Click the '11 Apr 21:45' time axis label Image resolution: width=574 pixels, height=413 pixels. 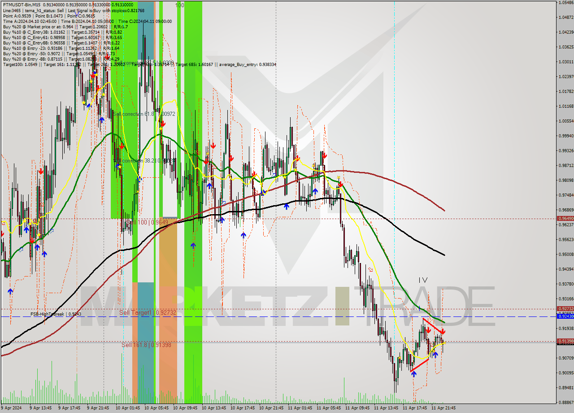click(x=444, y=408)
